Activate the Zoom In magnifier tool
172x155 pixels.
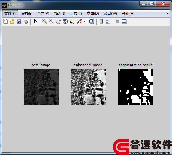click(x=44, y=21)
